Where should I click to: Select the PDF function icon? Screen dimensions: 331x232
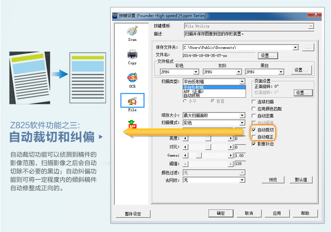point(132,124)
